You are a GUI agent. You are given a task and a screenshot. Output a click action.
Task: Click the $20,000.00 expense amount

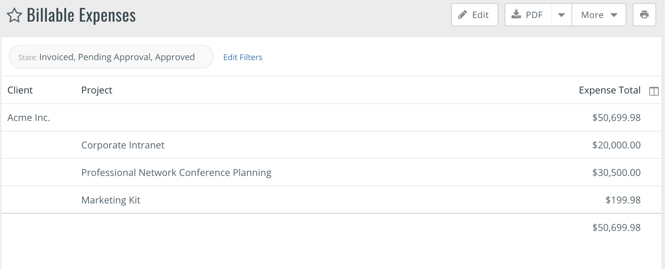coord(616,145)
